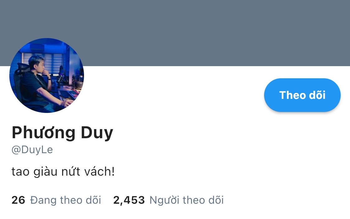Open Phương Duy's circular profile picture
350x219 pixels.
coord(47,75)
